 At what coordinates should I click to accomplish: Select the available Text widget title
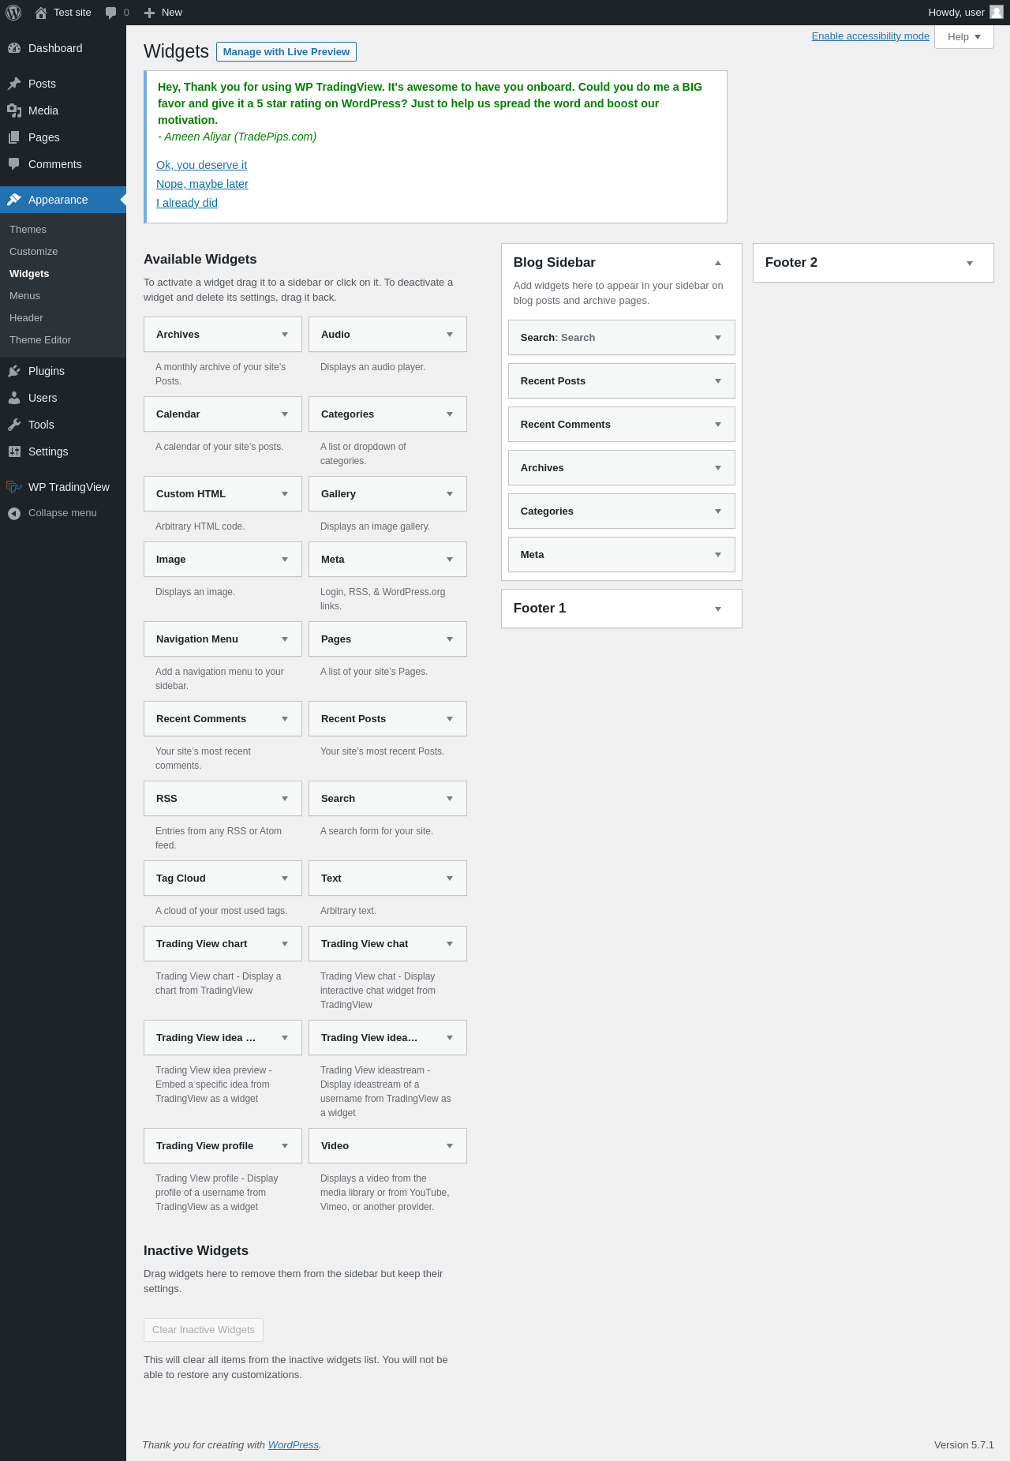click(331, 878)
